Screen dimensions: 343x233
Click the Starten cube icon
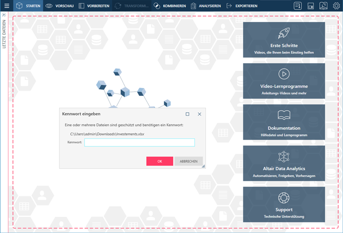click(x=19, y=6)
